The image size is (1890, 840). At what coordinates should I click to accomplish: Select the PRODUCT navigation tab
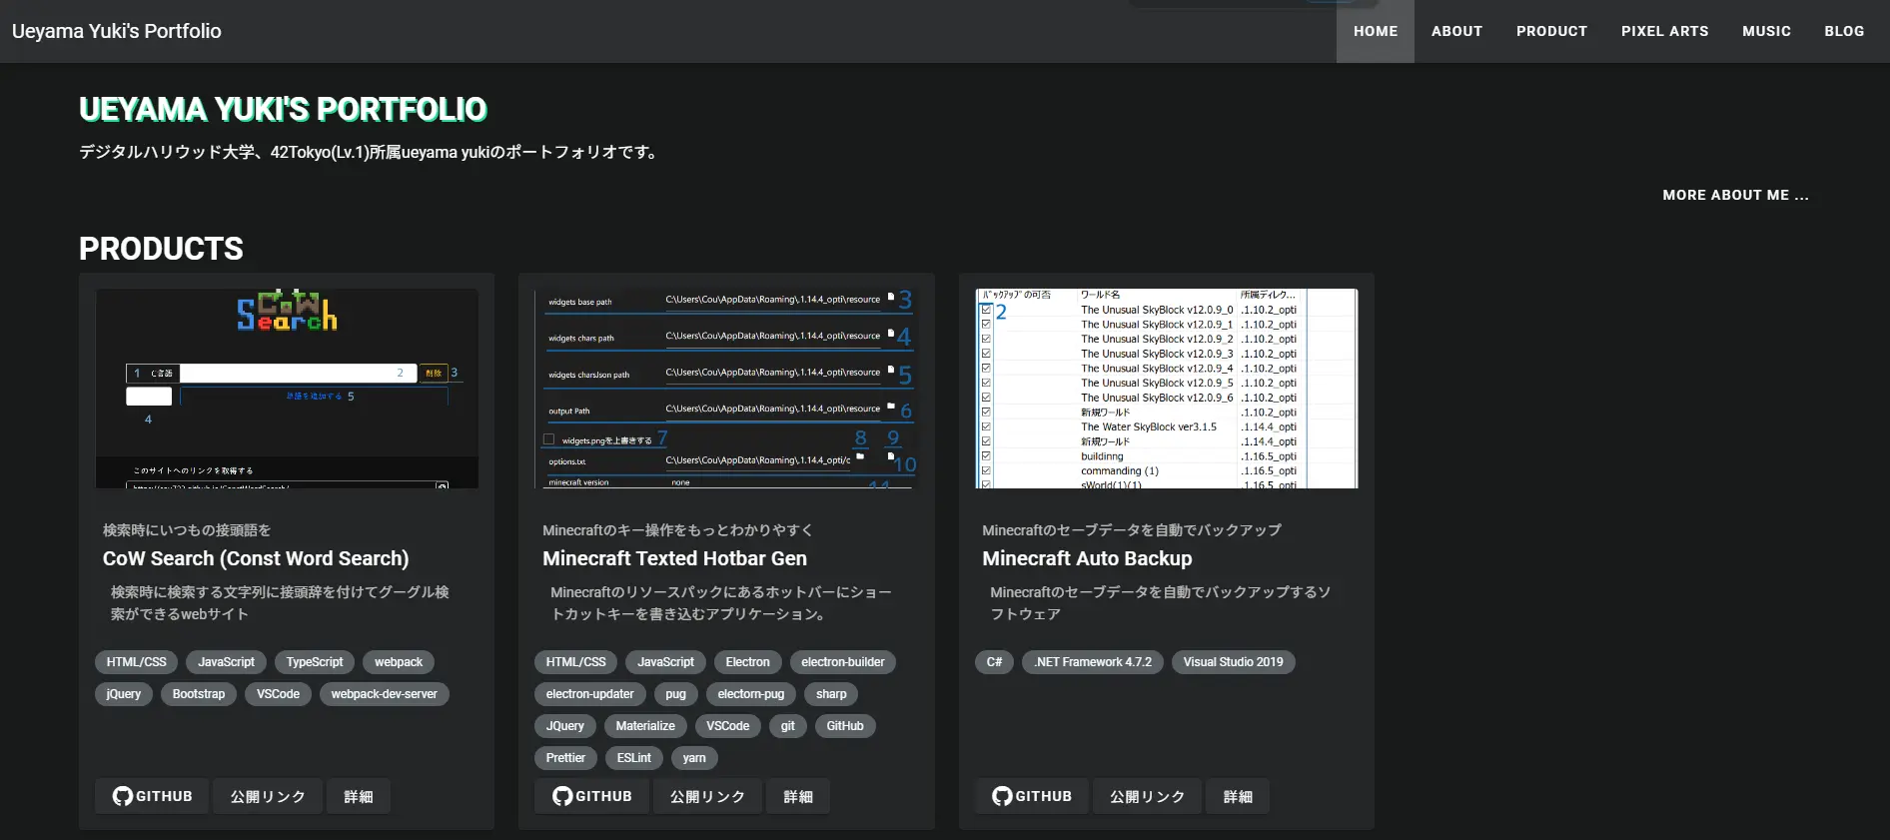tap(1551, 31)
